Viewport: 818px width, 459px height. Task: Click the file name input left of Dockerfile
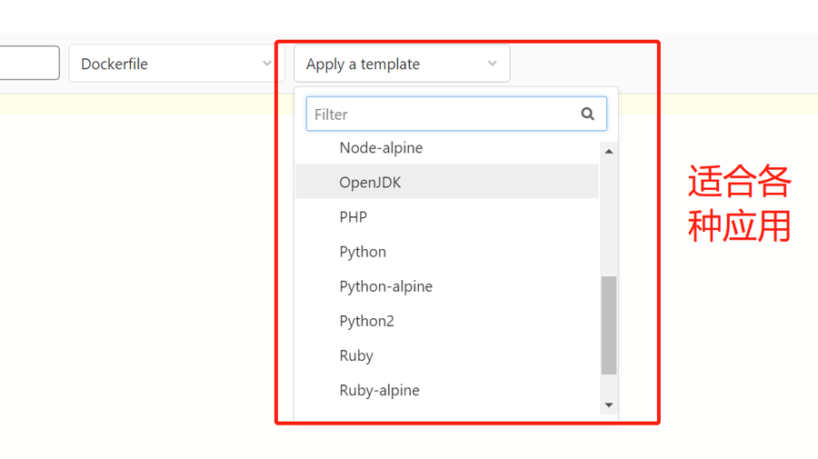tap(29, 64)
